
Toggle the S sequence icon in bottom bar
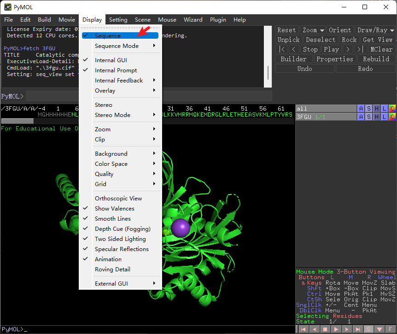click(368, 329)
